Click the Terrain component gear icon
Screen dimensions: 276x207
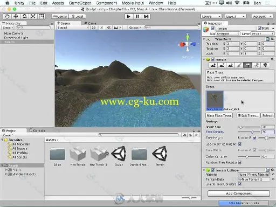point(272,59)
